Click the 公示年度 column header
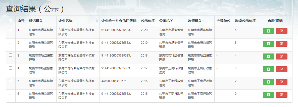 click(x=148, y=21)
